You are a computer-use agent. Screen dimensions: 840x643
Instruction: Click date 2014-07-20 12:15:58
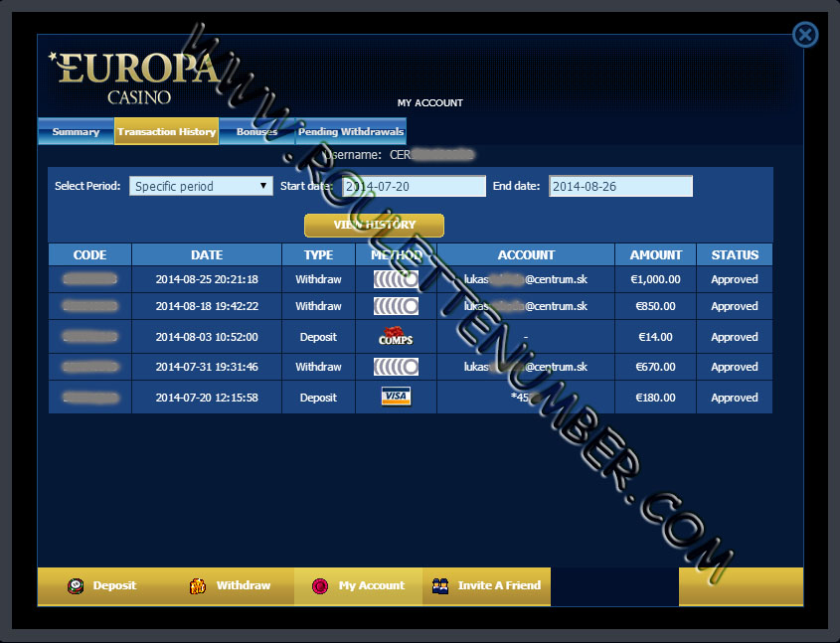[x=207, y=398]
